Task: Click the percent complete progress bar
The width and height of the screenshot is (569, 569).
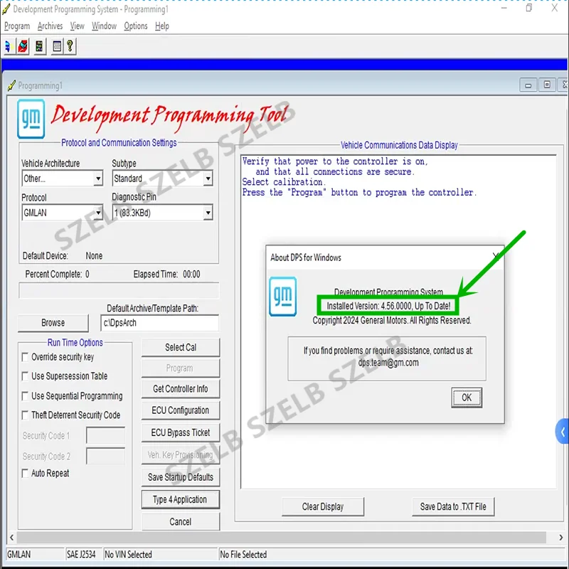Action: [x=119, y=291]
